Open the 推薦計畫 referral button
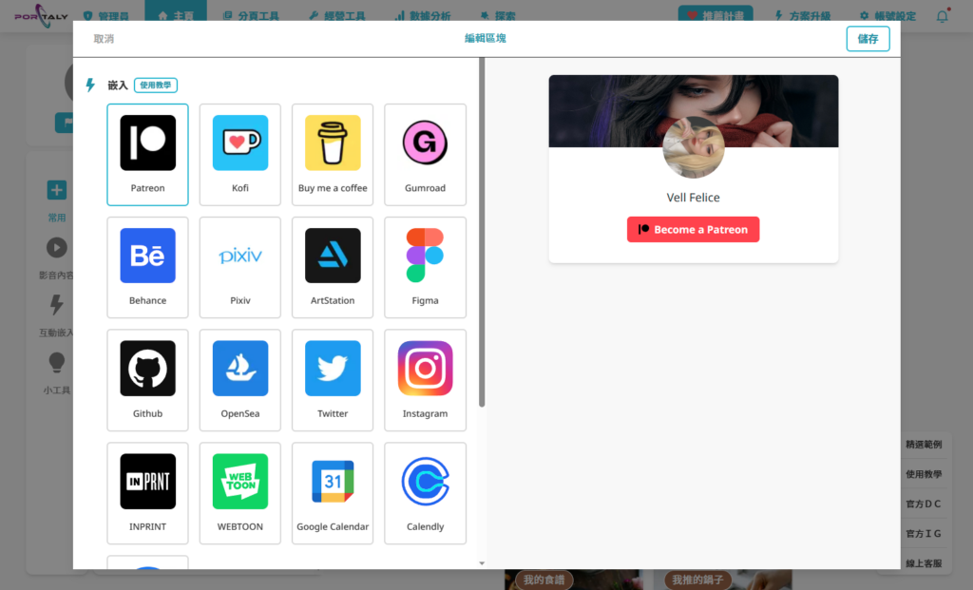973x590 pixels. click(715, 15)
